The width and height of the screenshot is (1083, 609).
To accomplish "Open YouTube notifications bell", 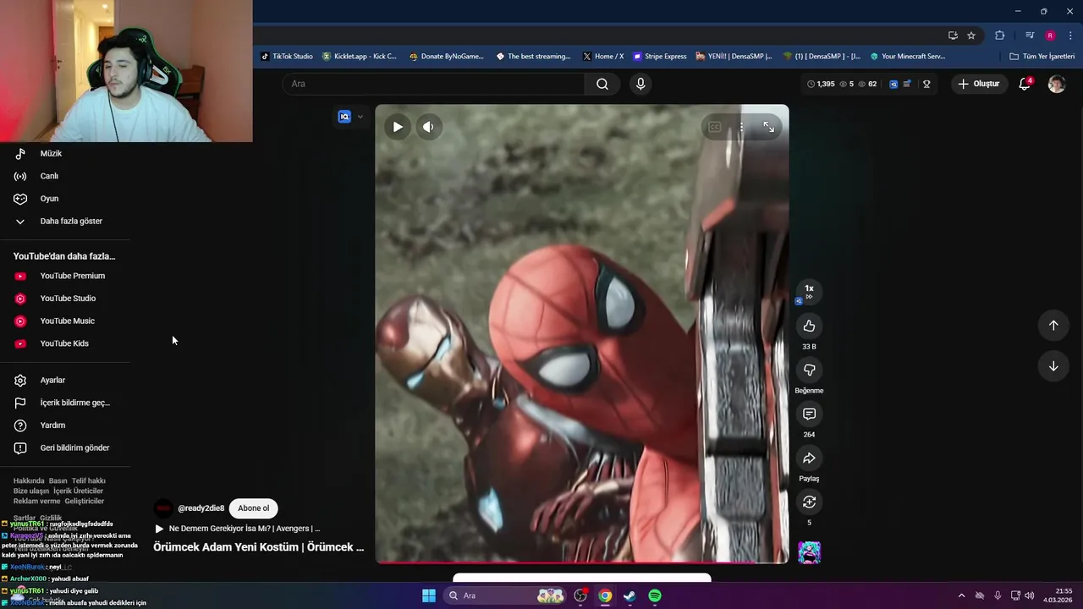I will pyautogui.click(x=1025, y=84).
